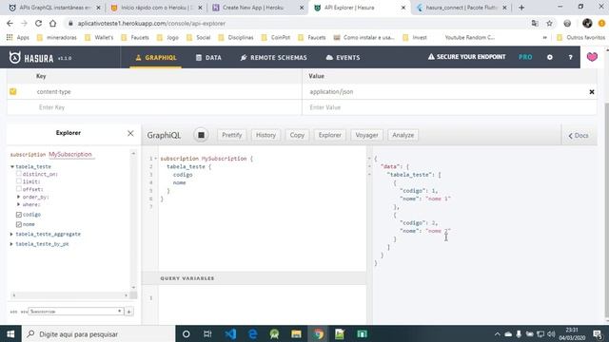Open Task View on taskbar
Image resolution: width=609 pixels, height=342 pixels.
pos(207,333)
